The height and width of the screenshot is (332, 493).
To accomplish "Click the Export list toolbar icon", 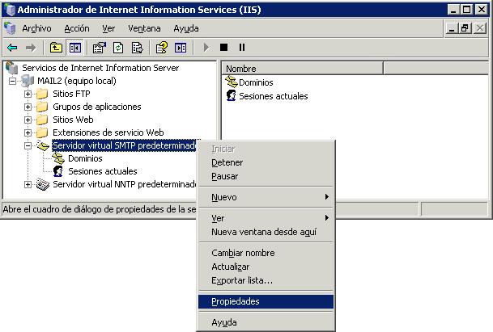I will point(137,48).
